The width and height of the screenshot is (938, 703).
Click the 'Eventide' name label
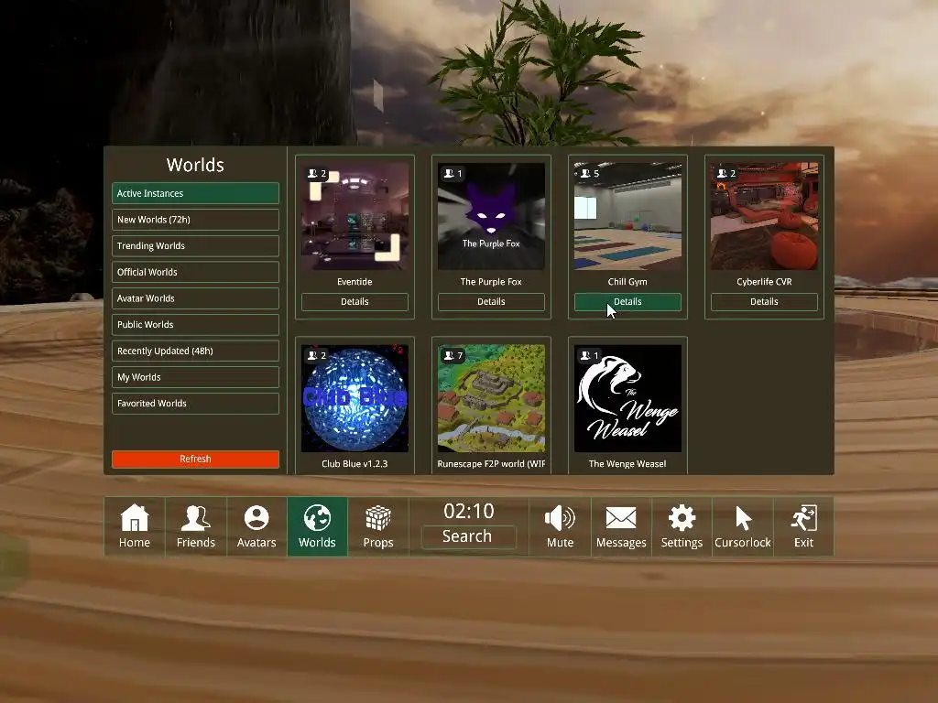point(354,282)
